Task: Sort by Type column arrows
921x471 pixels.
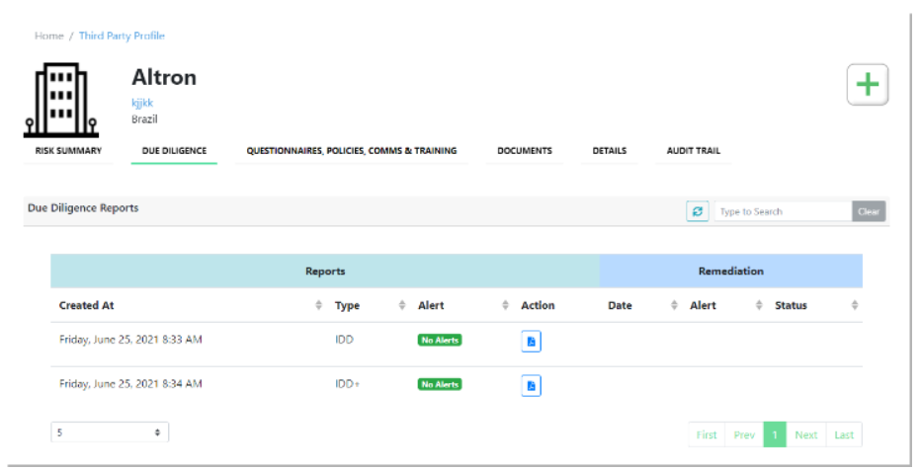Action: point(402,305)
